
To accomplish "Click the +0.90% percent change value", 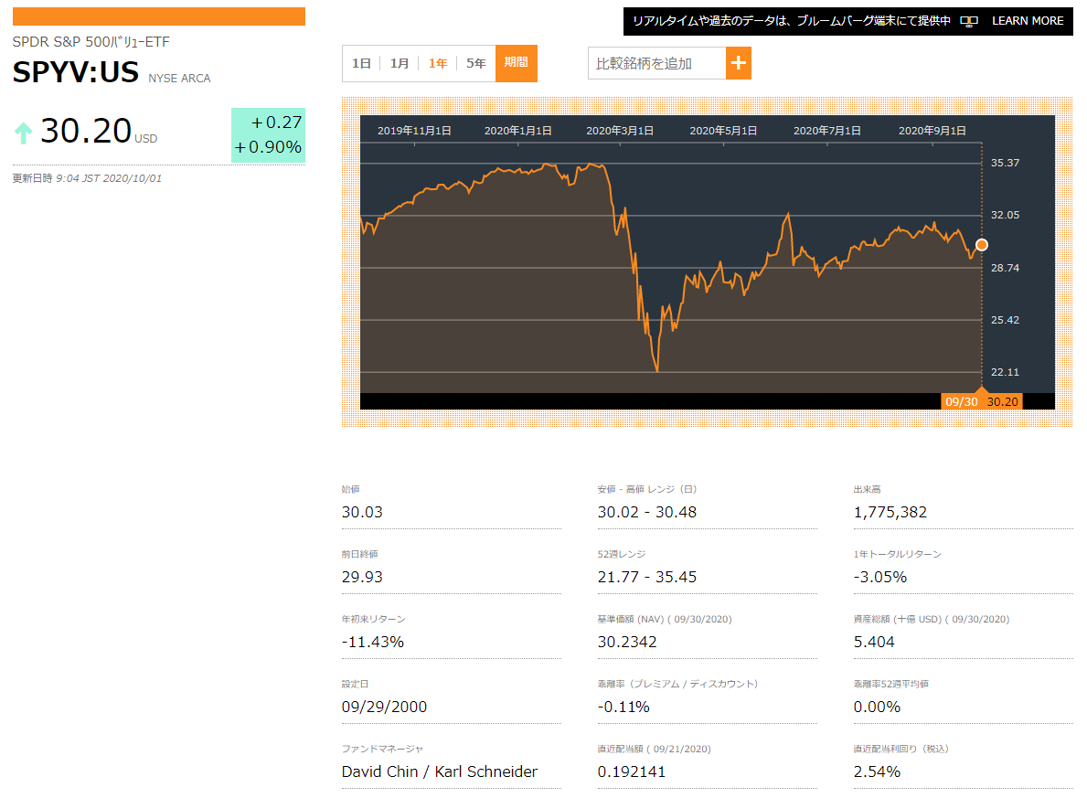I will (268, 147).
